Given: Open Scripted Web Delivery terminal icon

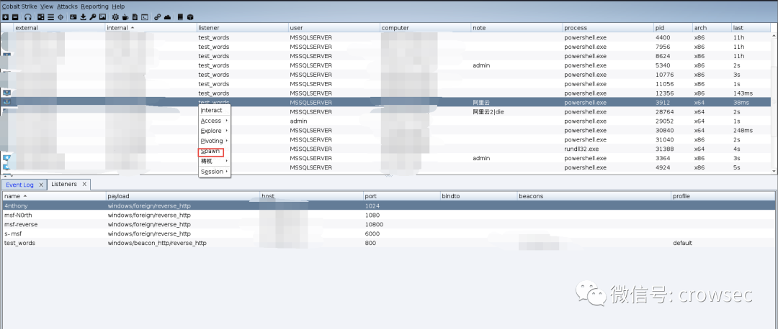Looking at the screenshot, I should [144, 17].
